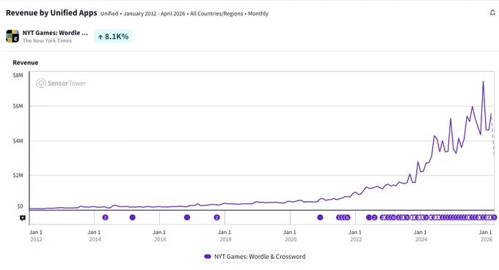Select the event marker labeled 2 near 2014

click(106, 217)
